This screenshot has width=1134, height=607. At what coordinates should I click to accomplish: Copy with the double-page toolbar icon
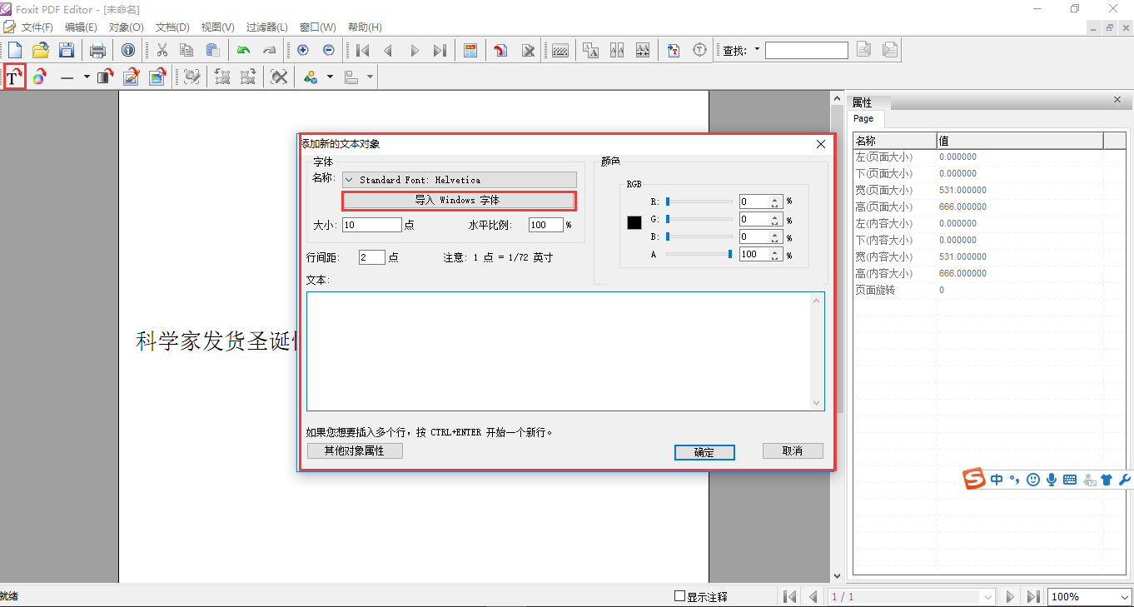coord(187,50)
